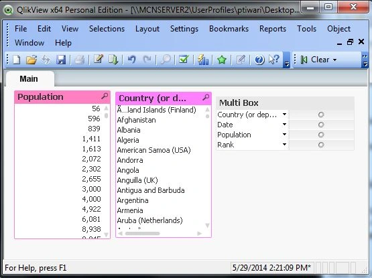Click the Multi Box caption
This screenshot has width=372, height=278.
click(x=285, y=102)
